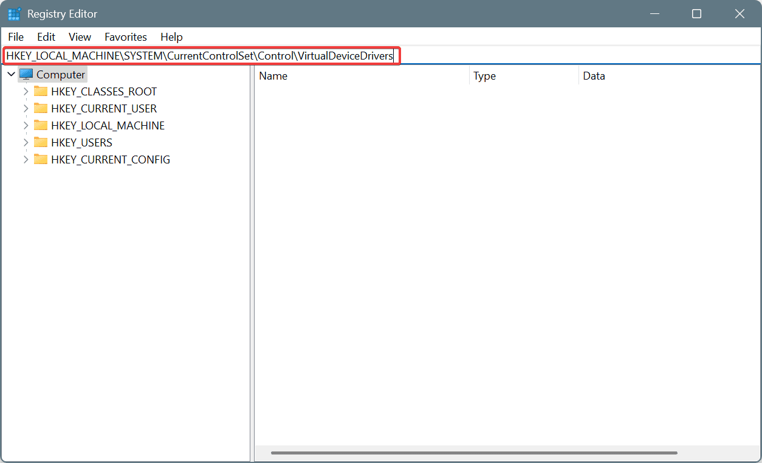This screenshot has height=463, width=762.
Task: Expand the HKEY_CURRENT_CONFIG key
Action: (x=26, y=160)
